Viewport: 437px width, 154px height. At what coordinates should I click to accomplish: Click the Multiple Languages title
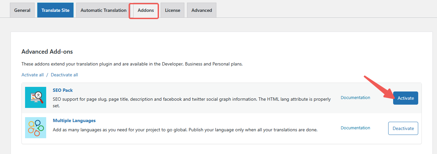(74, 120)
